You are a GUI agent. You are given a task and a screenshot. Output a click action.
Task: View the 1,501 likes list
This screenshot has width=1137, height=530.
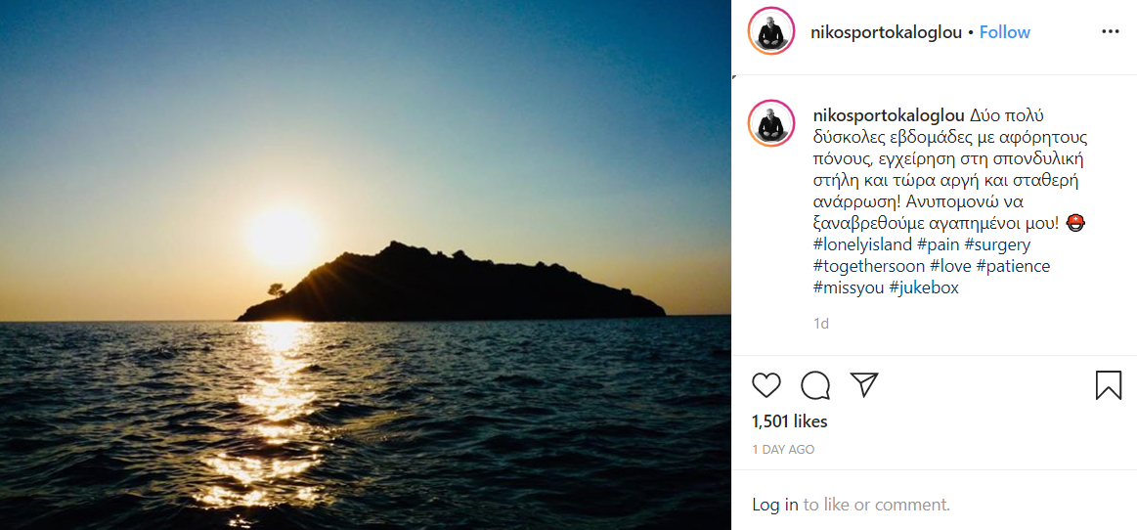pyautogui.click(x=790, y=421)
